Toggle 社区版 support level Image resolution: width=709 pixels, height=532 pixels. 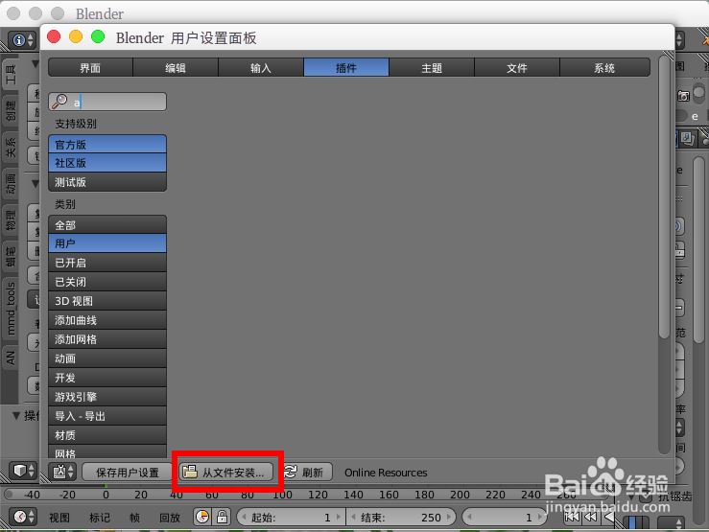107,163
